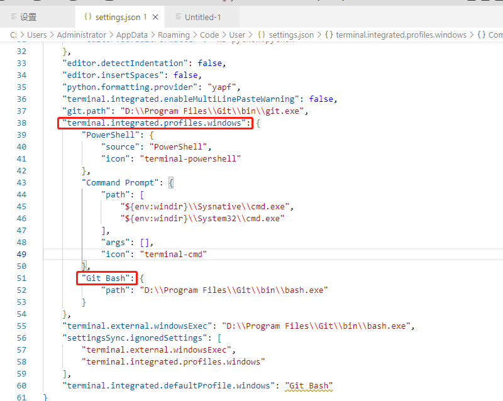Place cursor on "Git Bash" key at line 51
The image size is (503, 401).
tap(106, 278)
